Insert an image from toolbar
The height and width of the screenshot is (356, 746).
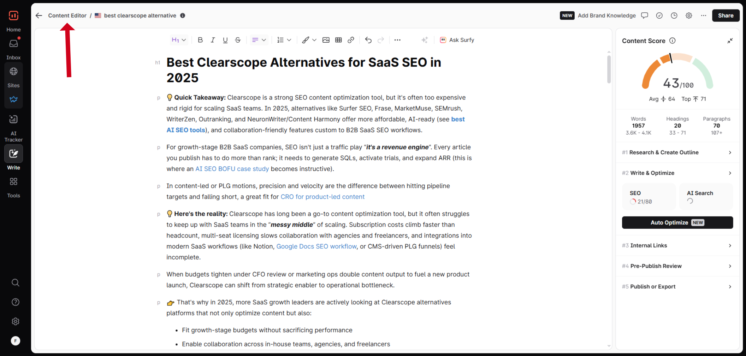coord(326,40)
